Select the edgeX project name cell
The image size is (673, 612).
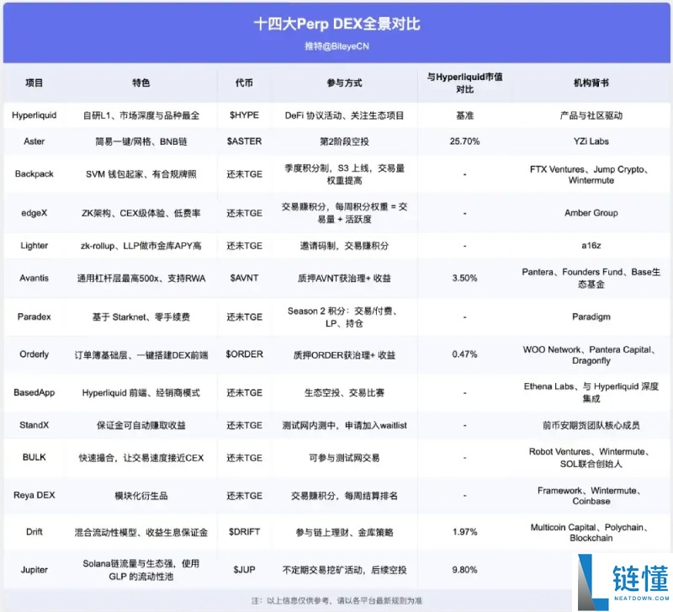pyautogui.click(x=34, y=213)
